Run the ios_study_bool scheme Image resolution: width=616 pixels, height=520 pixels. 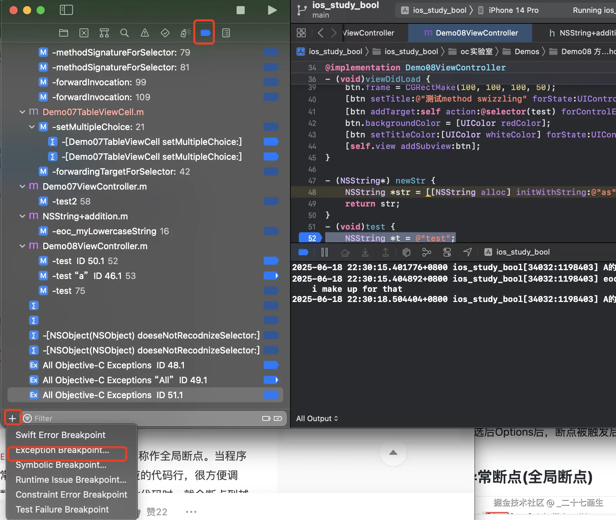click(272, 10)
